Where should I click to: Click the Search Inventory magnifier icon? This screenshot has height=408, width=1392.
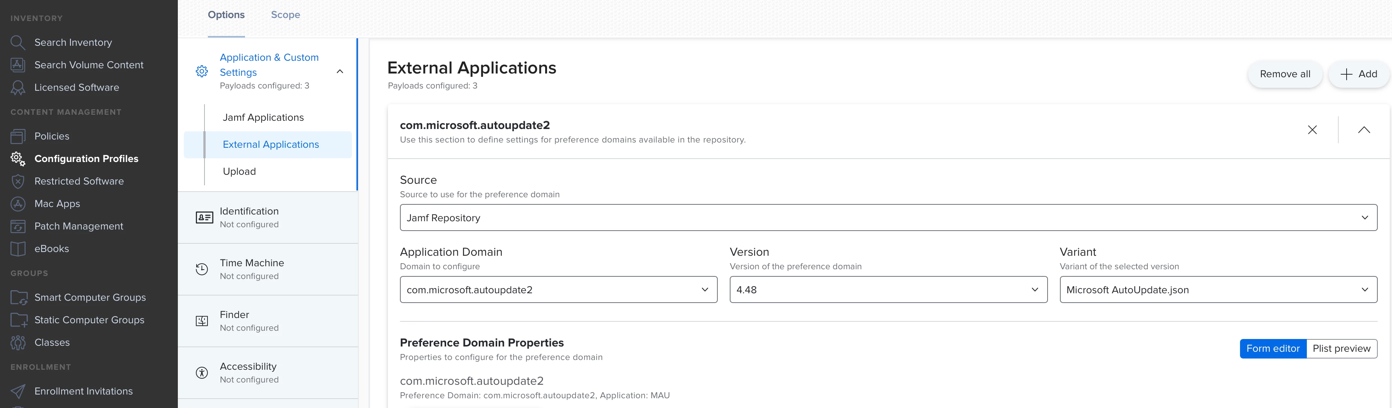pyautogui.click(x=18, y=42)
